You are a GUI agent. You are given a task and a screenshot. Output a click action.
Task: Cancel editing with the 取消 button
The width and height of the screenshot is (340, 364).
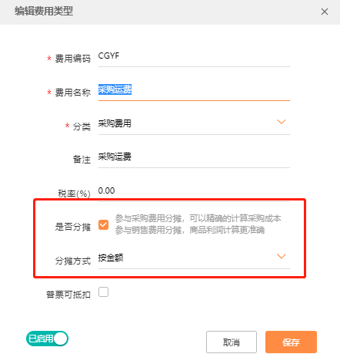[x=232, y=342]
